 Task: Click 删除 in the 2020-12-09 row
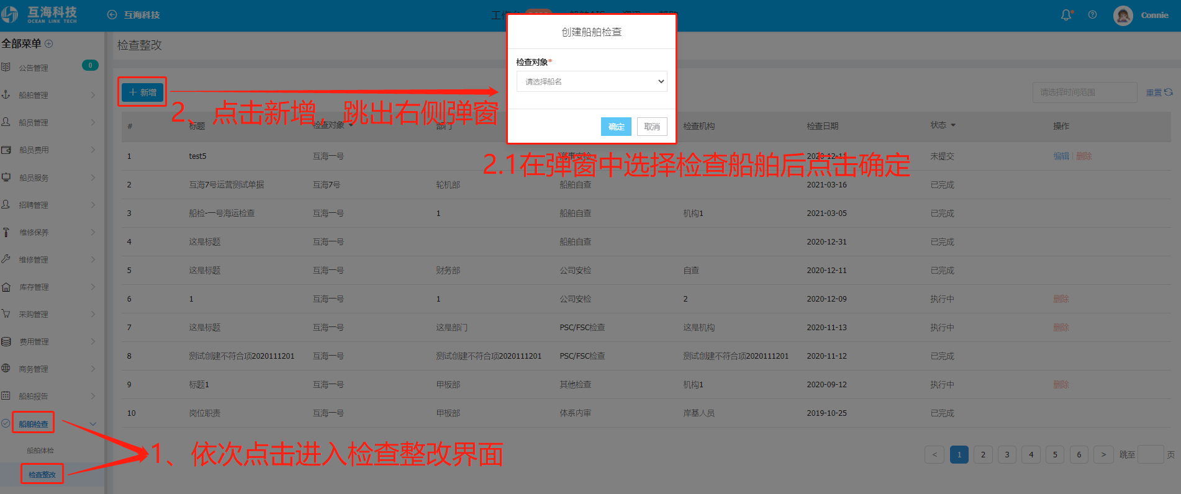coord(1061,299)
